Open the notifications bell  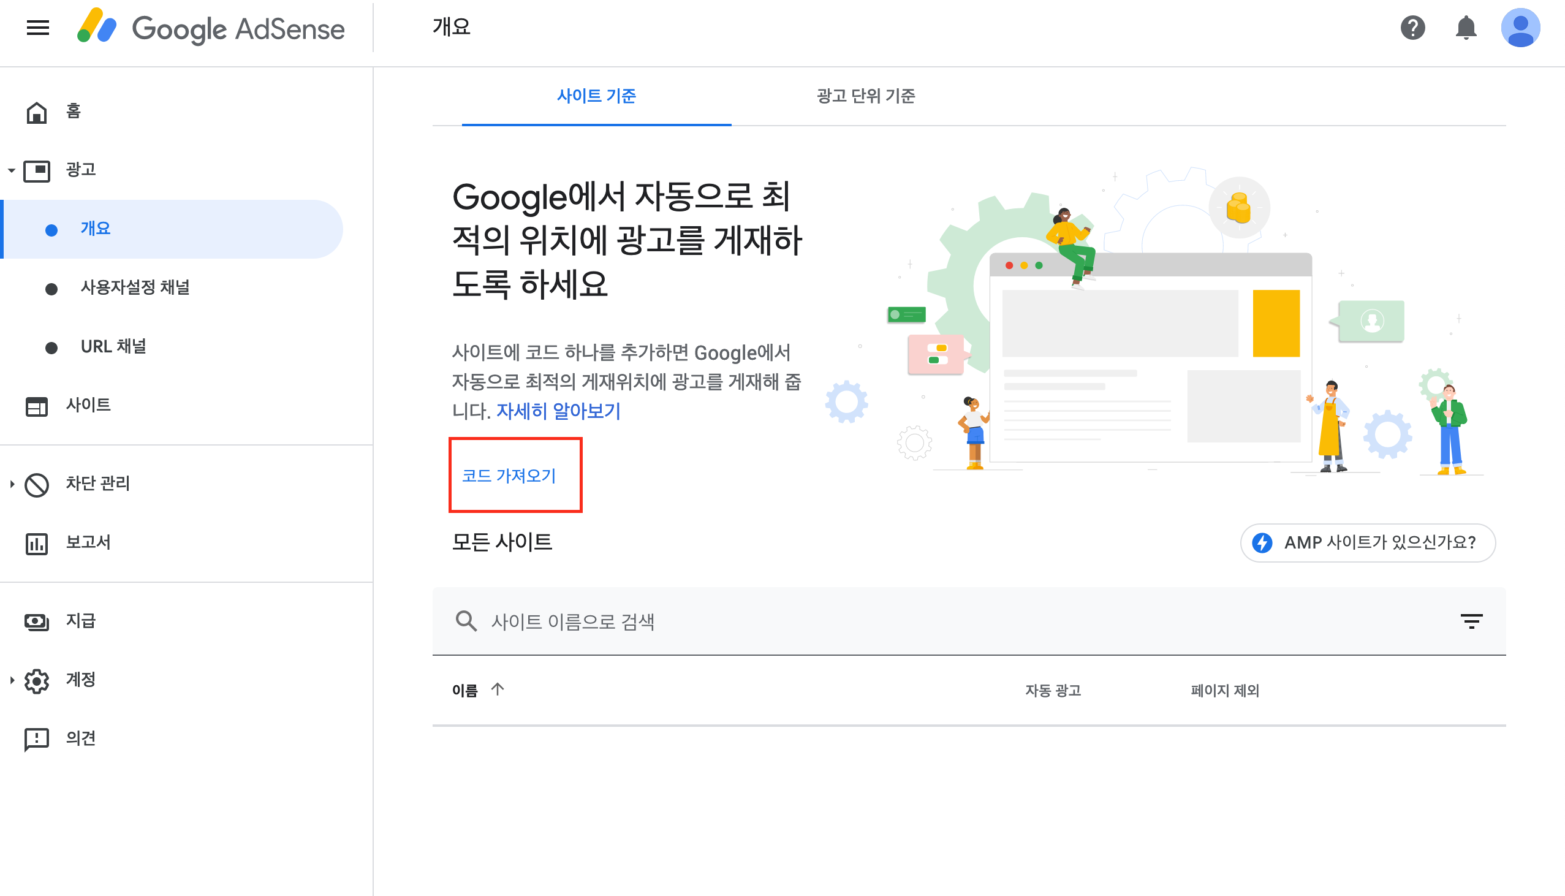click(1466, 28)
